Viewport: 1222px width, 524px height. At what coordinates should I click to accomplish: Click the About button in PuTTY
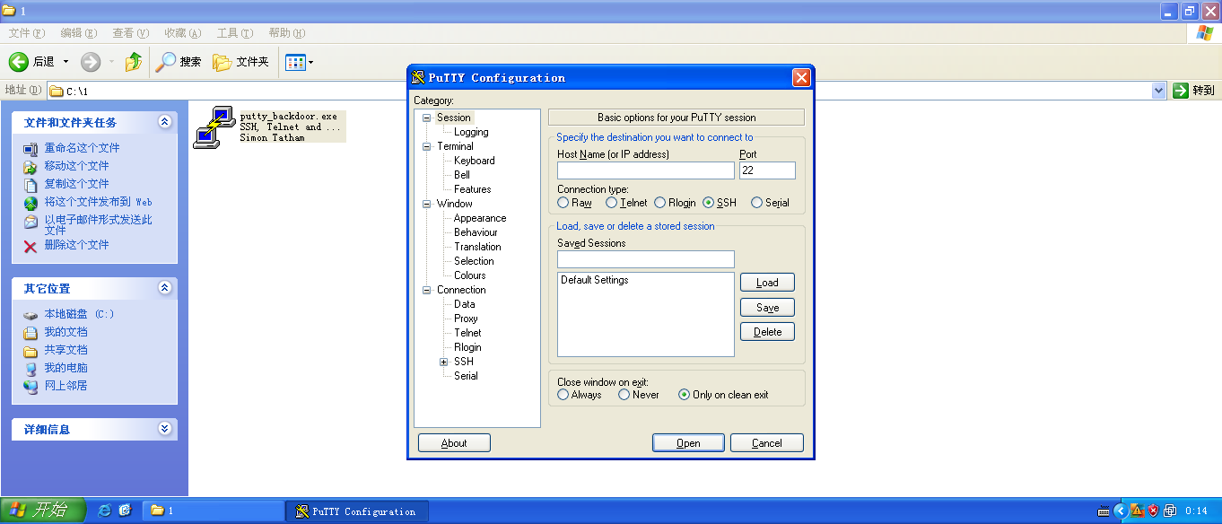point(454,443)
